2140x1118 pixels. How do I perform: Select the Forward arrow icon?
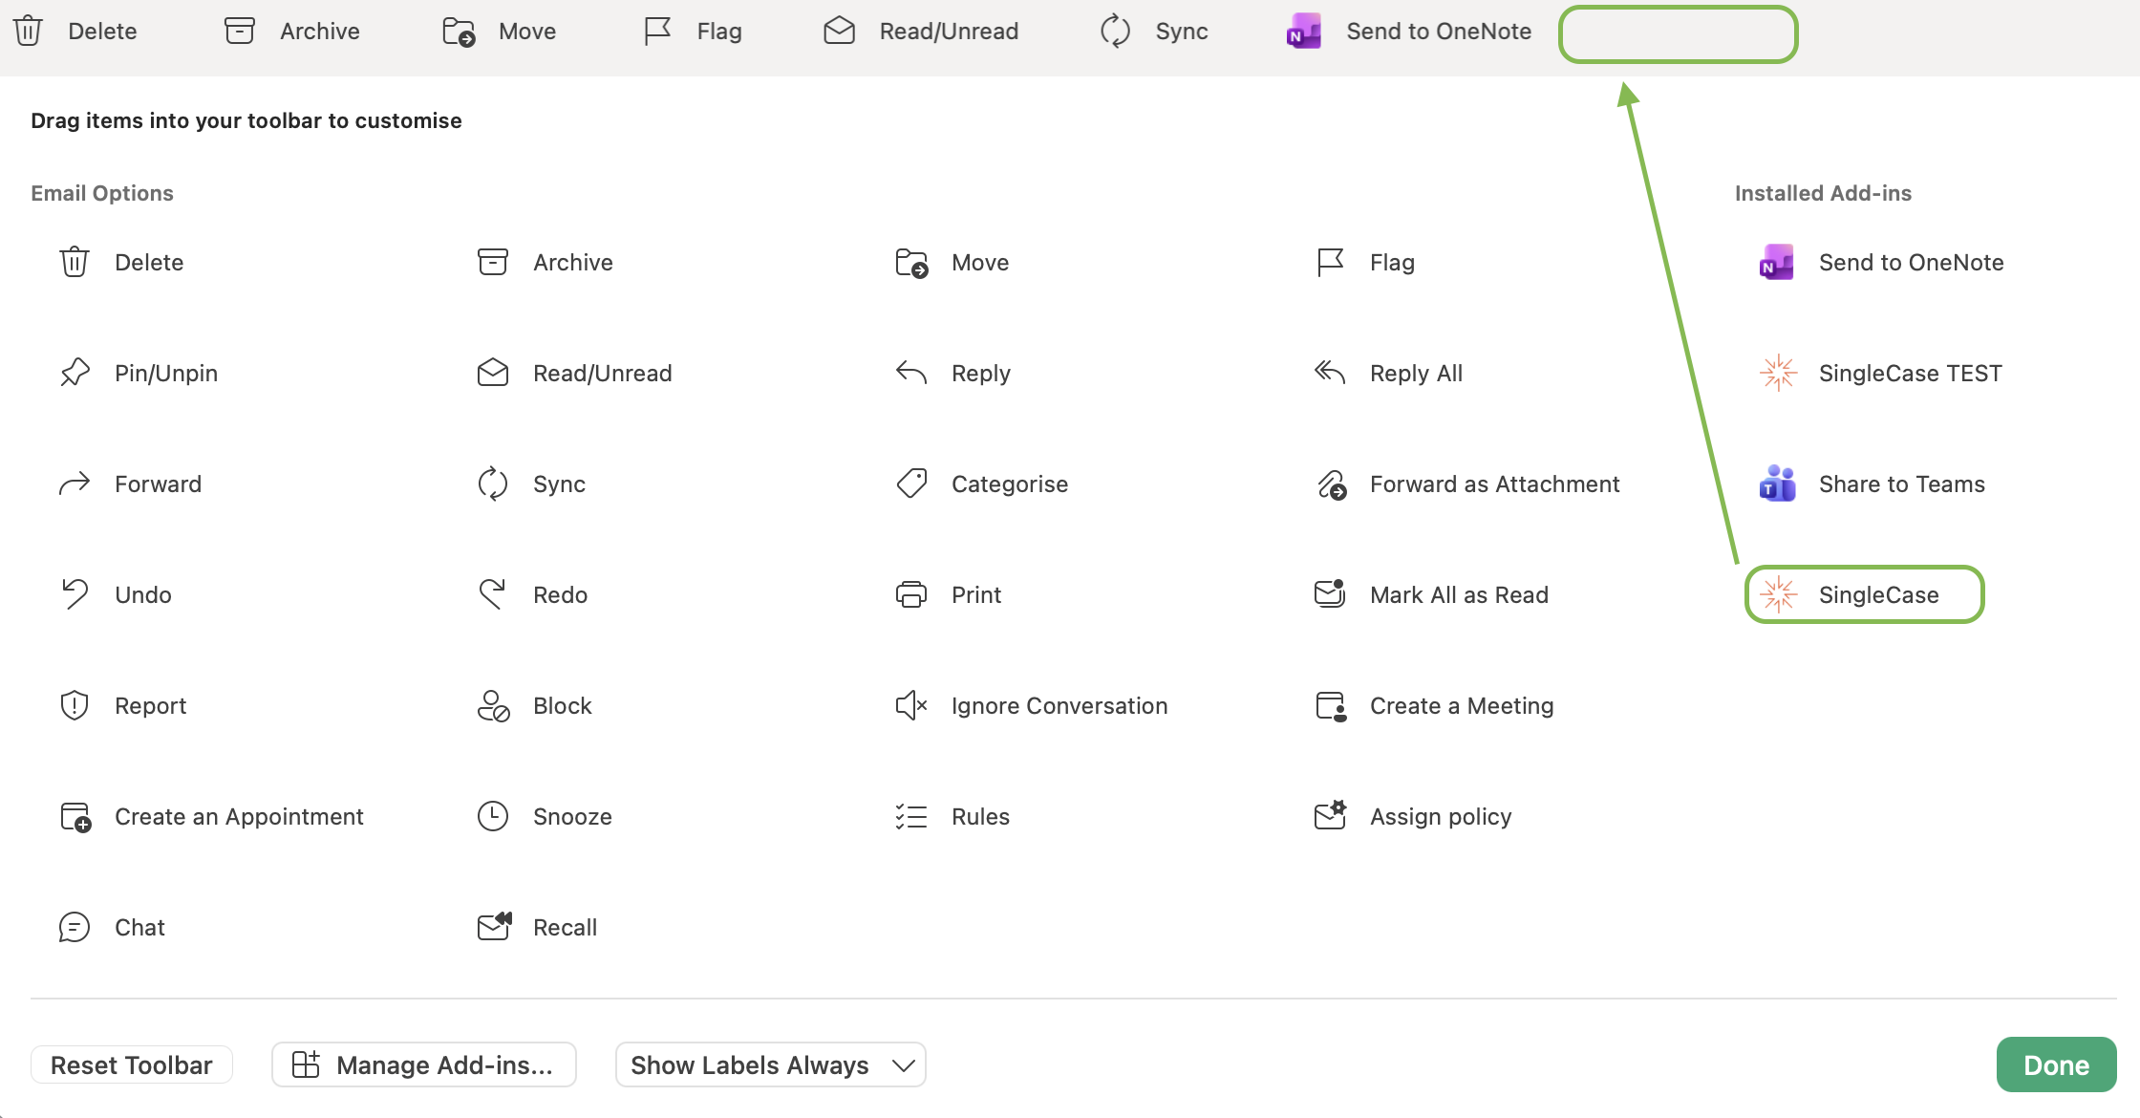75,484
